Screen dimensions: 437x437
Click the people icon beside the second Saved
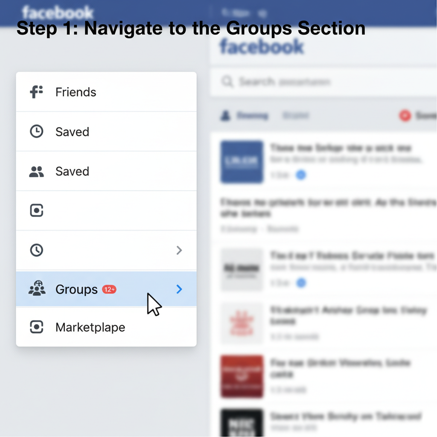36,172
